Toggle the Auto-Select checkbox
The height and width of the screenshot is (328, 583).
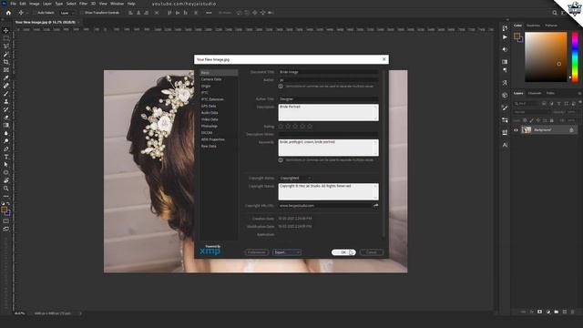(x=35, y=13)
